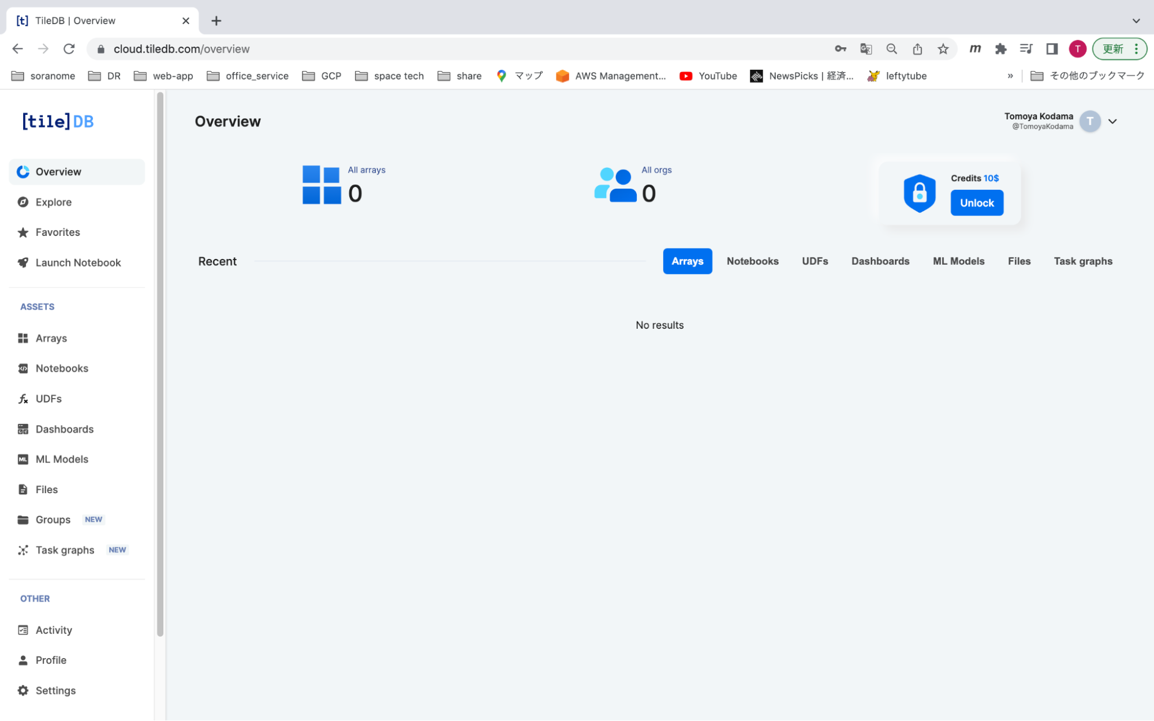Open マップ maps bookmark
The width and height of the screenshot is (1154, 721).
[x=520, y=76]
